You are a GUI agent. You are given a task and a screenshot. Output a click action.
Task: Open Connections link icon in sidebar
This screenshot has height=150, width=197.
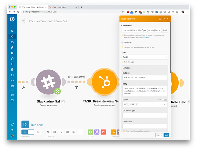point(12,48)
